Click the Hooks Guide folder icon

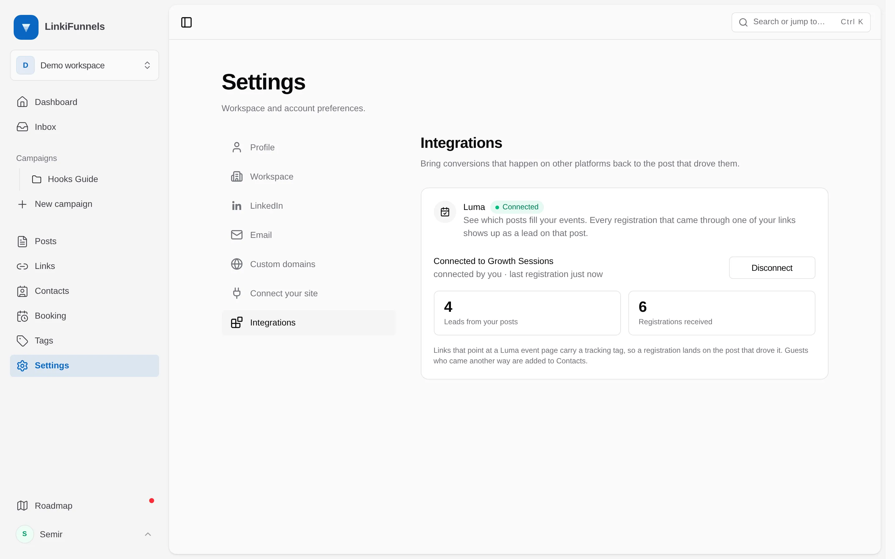click(37, 179)
